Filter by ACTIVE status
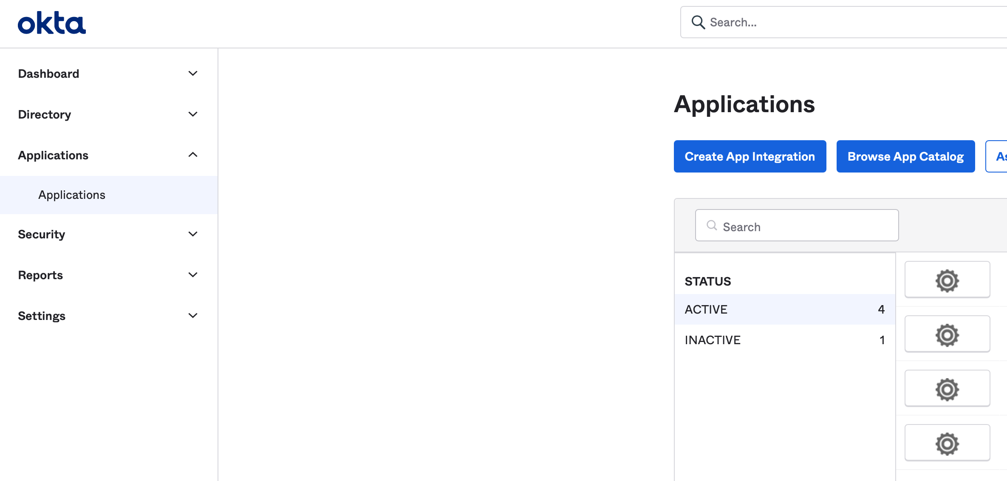Image resolution: width=1007 pixels, height=481 pixels. pyautogui.click(x=784, y=309)
